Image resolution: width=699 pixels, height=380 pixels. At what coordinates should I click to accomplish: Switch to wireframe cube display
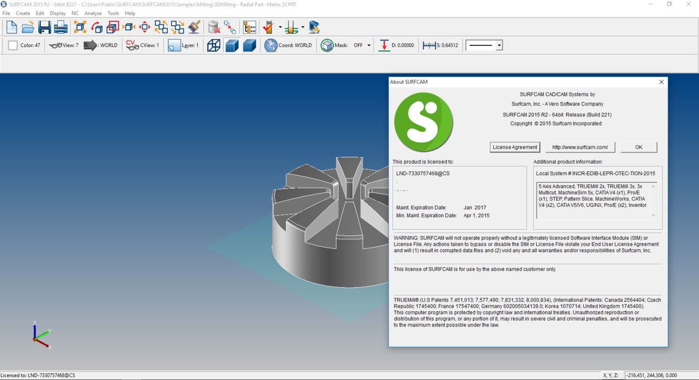click(214, 45)
